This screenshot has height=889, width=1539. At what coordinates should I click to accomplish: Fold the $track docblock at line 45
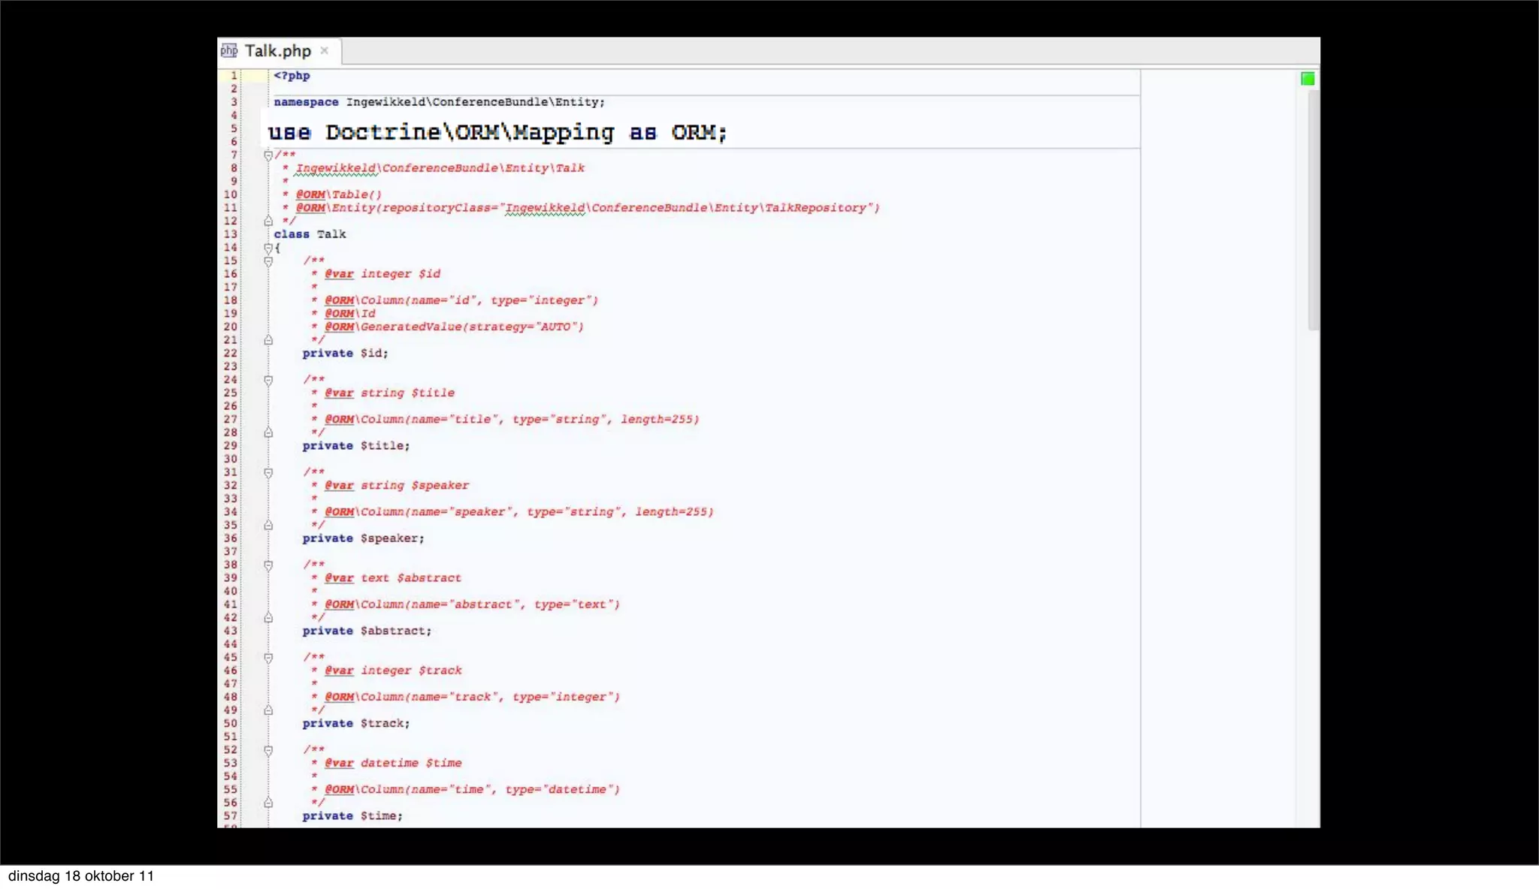tap(268, 658)
